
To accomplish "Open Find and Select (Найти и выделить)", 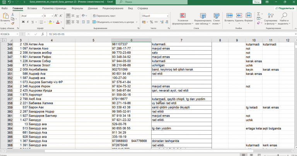I will click(284, 19).
